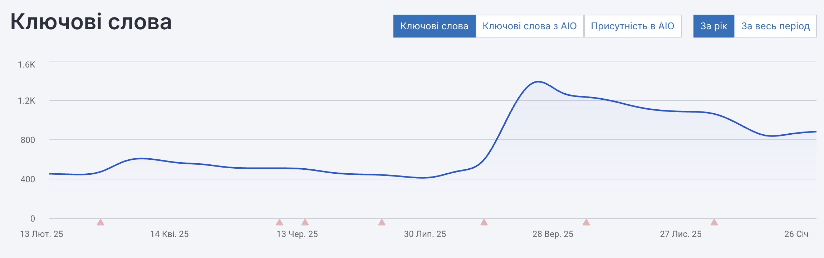This screenshot has height=258, width=824.
Task: Click the 28 Вер. 25 date label
Action: (x=553, y=234)
